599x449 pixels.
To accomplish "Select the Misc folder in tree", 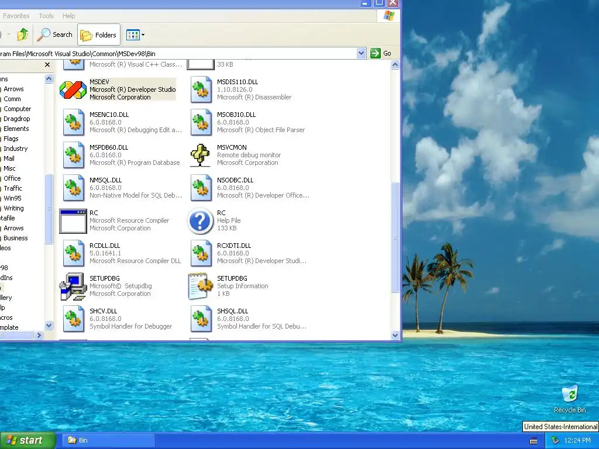I will click(9, 168).
